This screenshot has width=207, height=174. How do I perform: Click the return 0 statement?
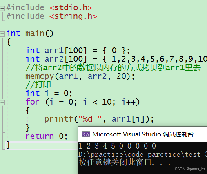click(x=47, y=136)
